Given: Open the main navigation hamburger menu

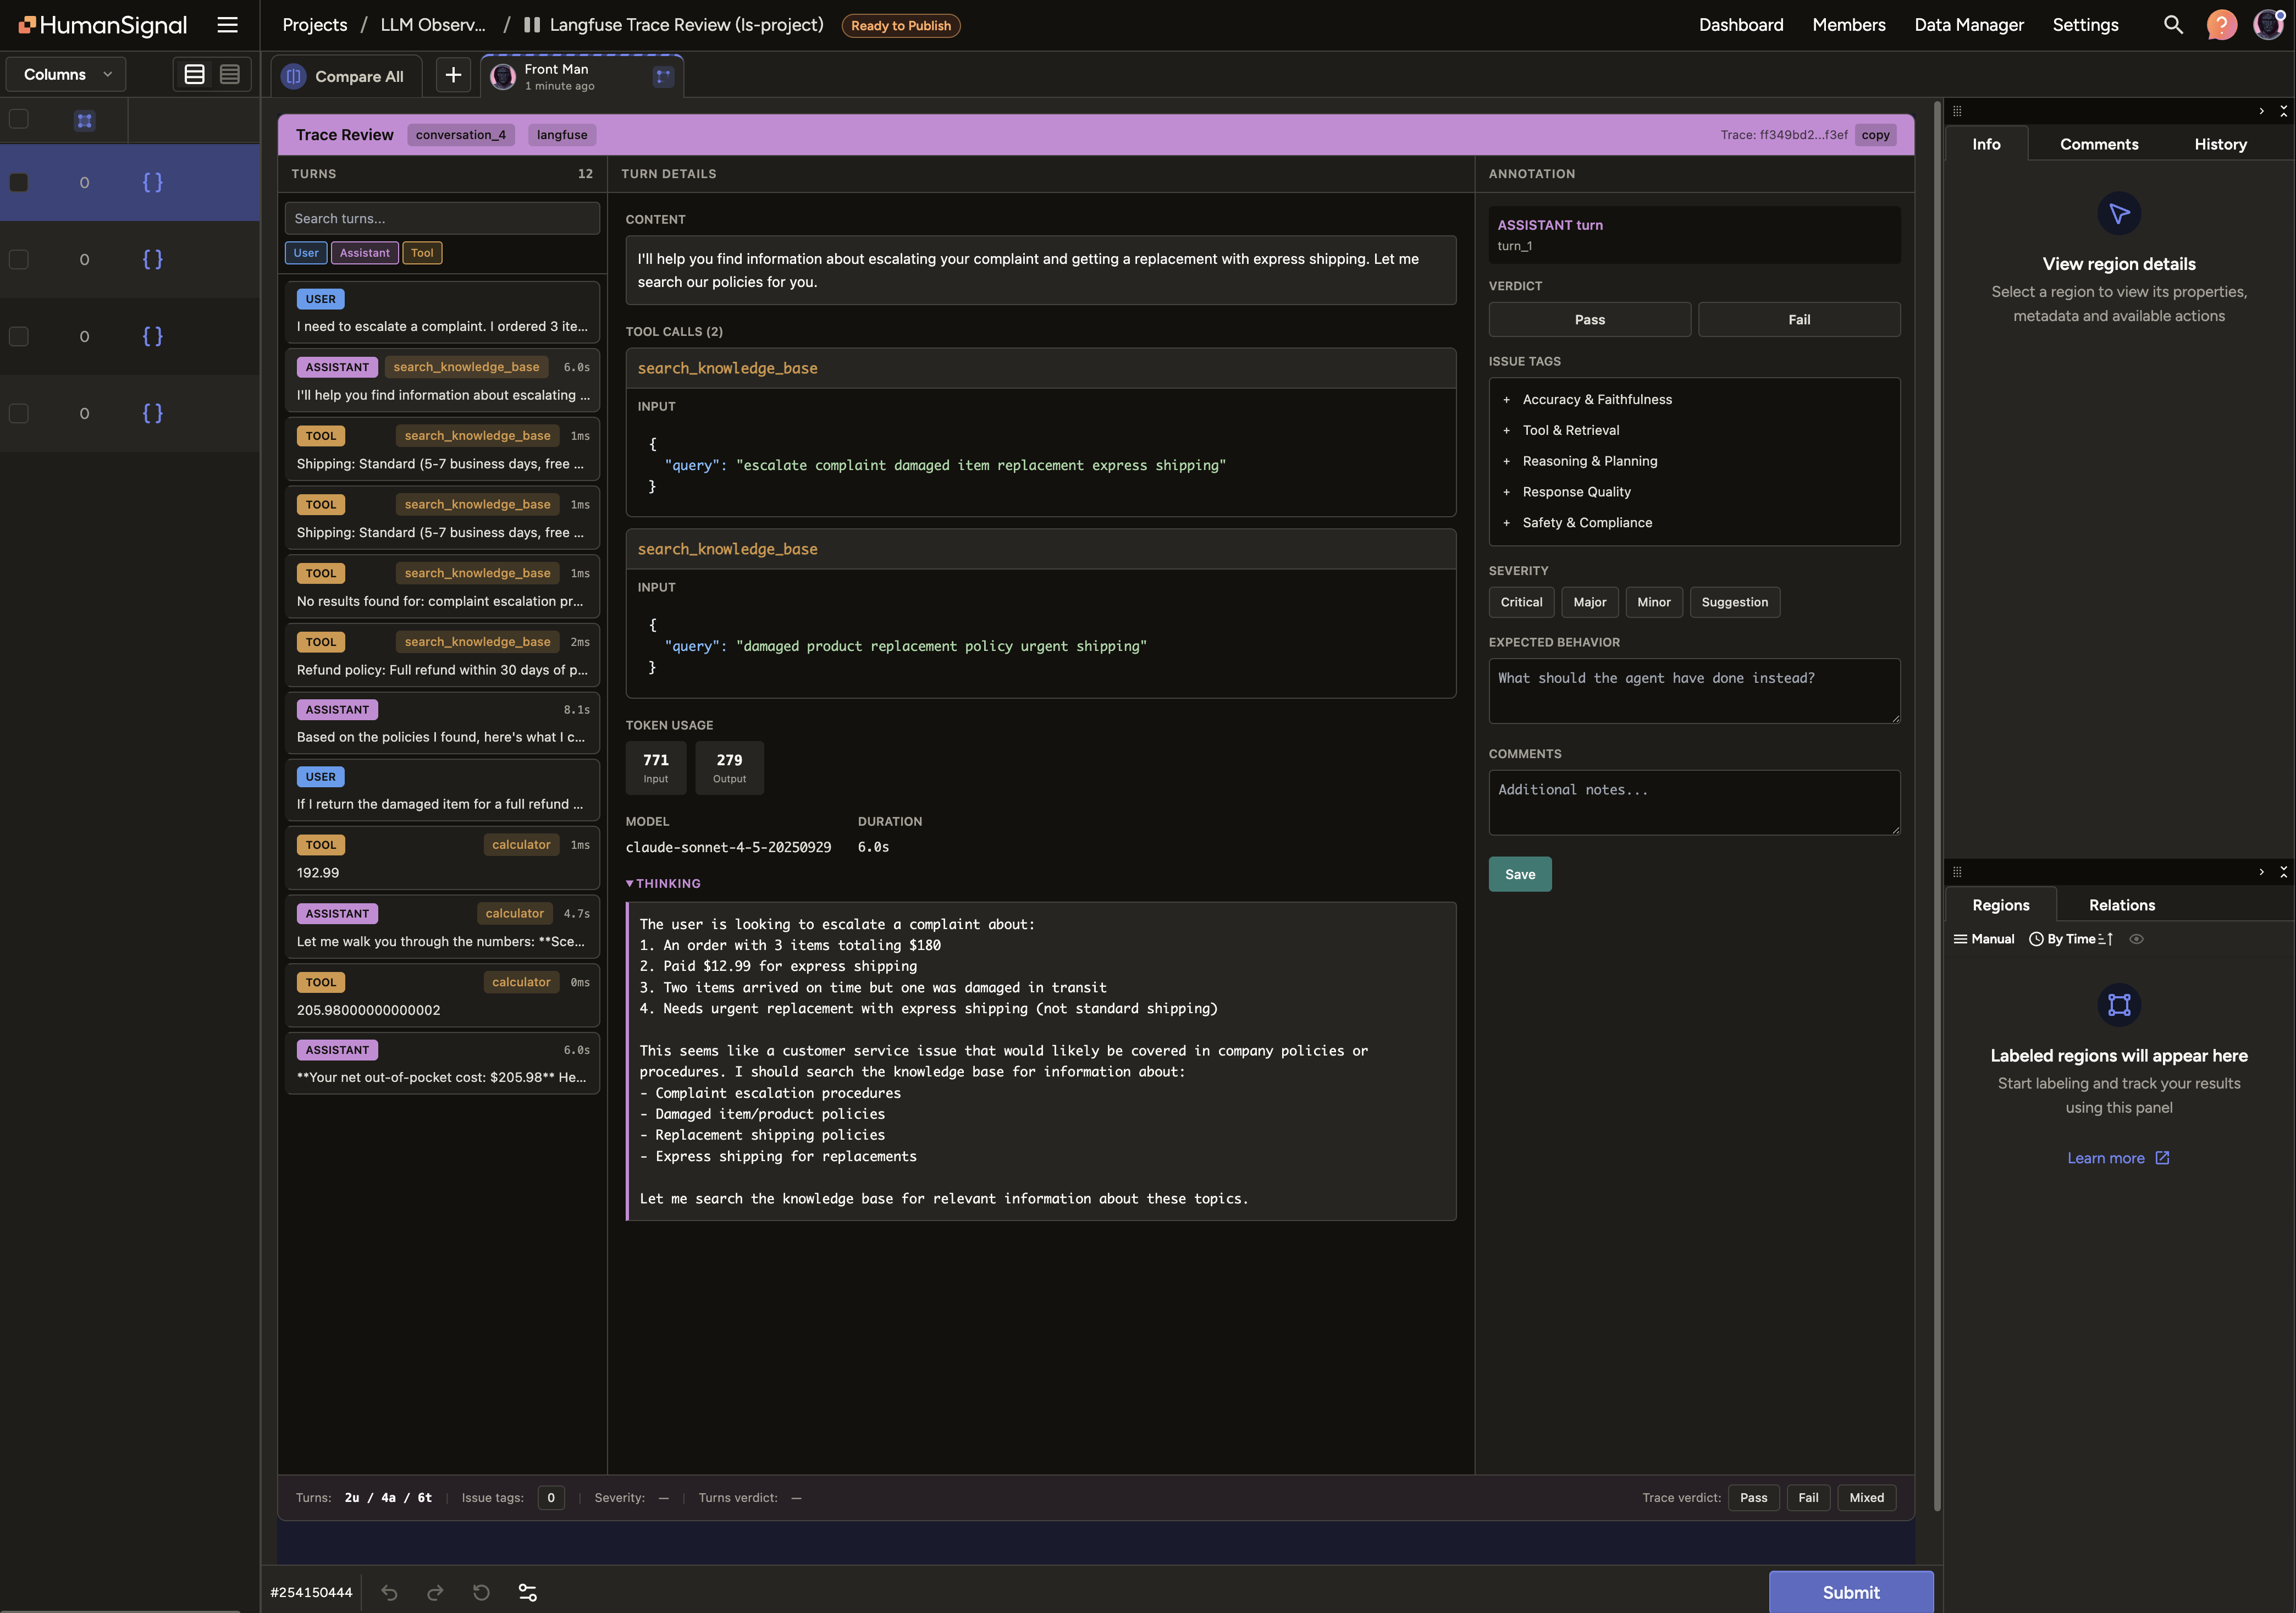Looking at the screenshot, I should click(x=227, y=24).
